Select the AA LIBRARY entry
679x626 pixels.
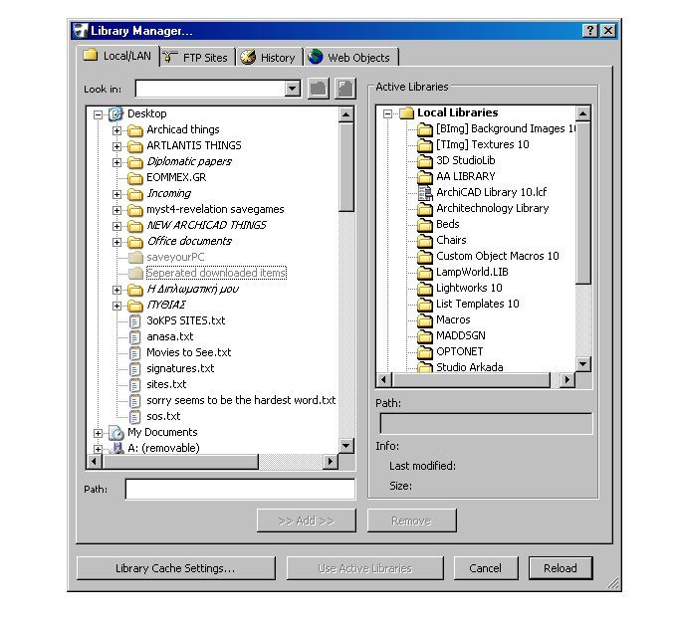coord(466,176)
